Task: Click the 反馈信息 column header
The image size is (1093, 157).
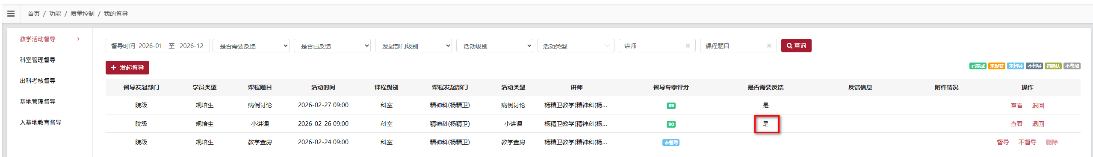Action: pyautogui.click(x=860, y=87)
